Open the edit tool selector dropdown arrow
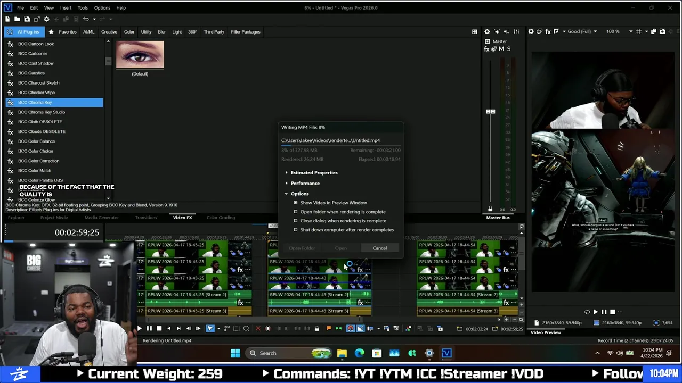This screenshot has height=383, width=682. click(218, 329)
